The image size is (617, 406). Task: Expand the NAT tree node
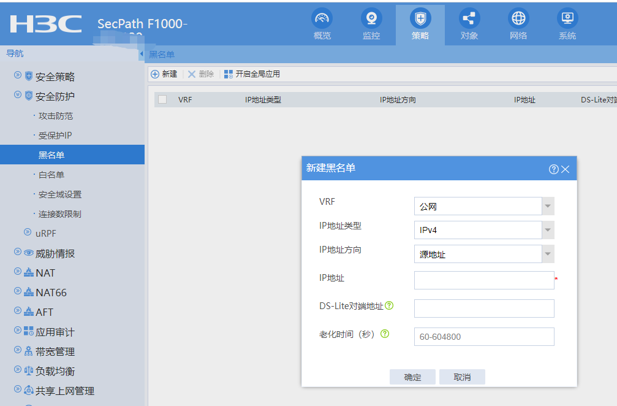point(18,271)
